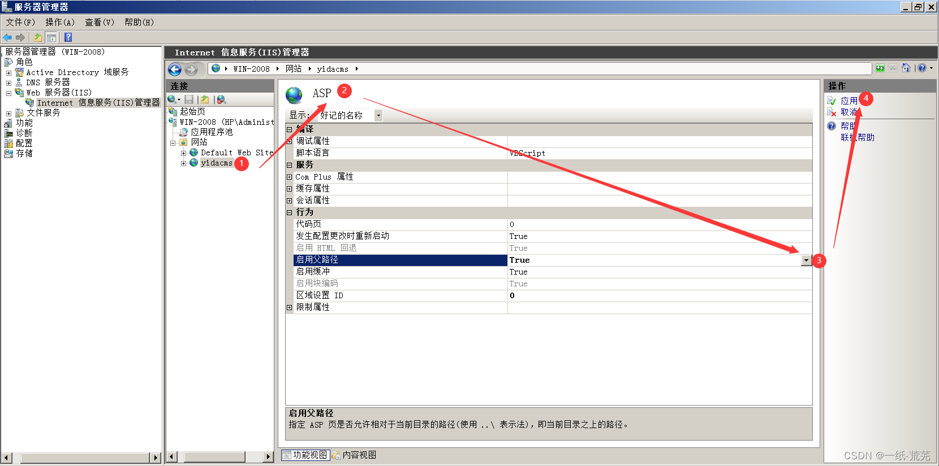Click the green refresh page icon
This screenshot has width=939, height=466.
(x=880, y=68)
